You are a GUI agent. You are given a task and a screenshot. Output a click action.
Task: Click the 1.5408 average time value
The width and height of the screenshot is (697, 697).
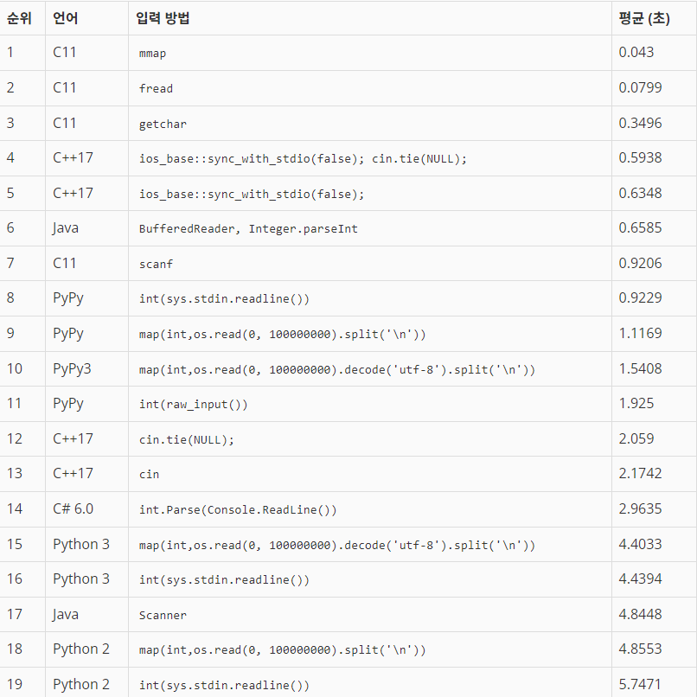640,368
